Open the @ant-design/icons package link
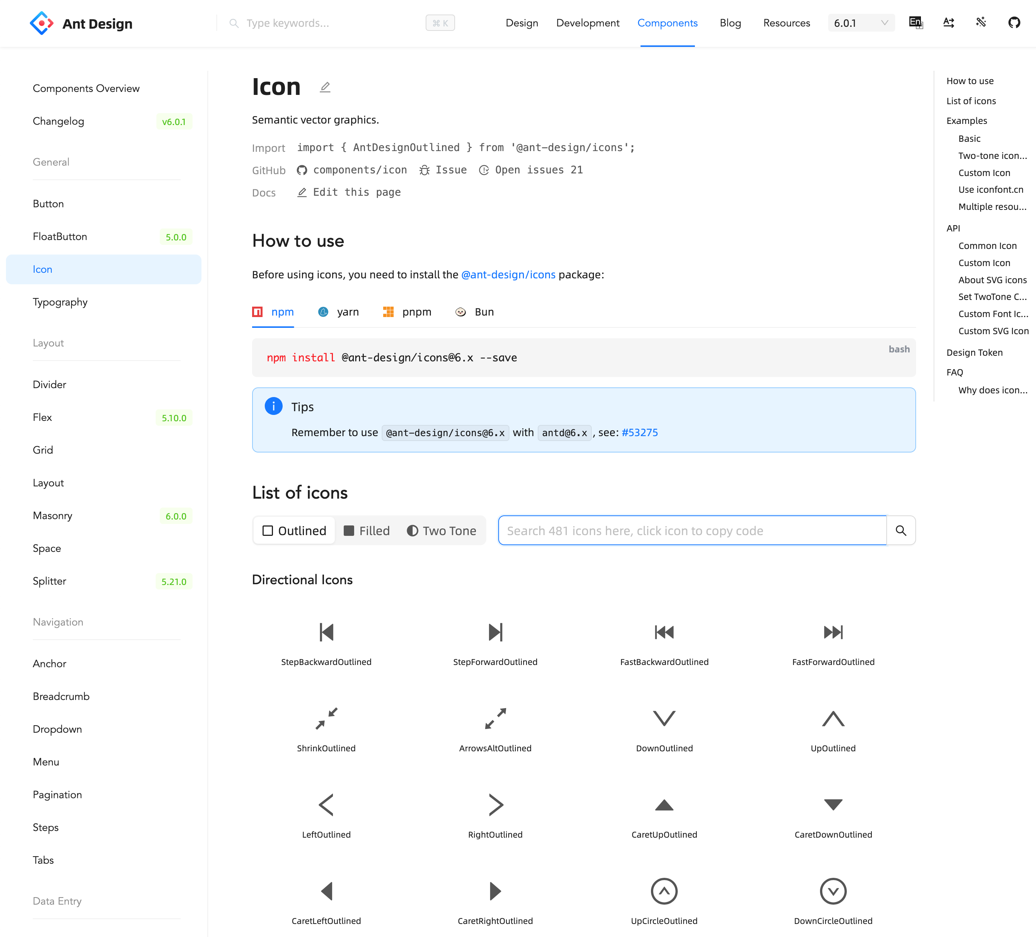 point(508,275)
